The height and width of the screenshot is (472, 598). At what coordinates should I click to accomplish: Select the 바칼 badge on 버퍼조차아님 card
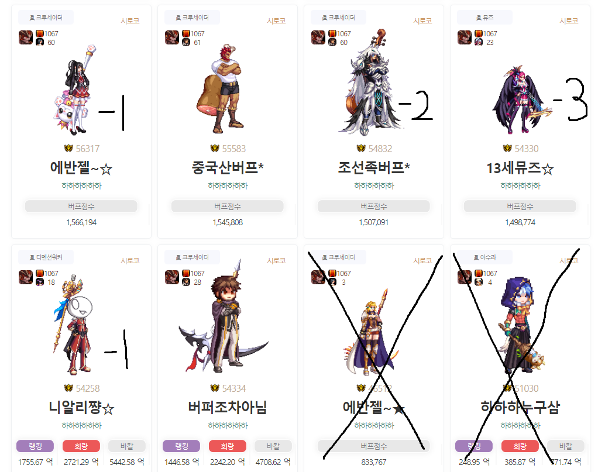point(273,446)
